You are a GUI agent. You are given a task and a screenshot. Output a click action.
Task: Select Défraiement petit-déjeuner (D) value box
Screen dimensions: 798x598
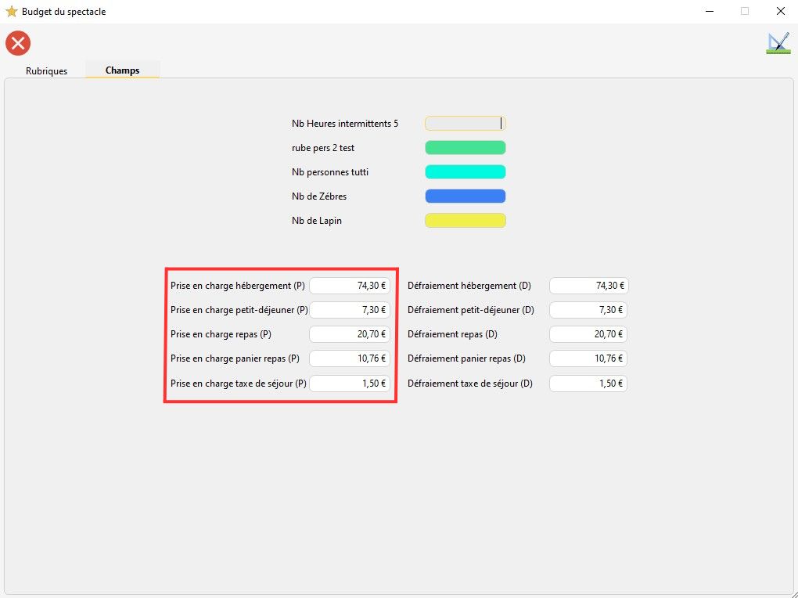click(x=588, y=310)
